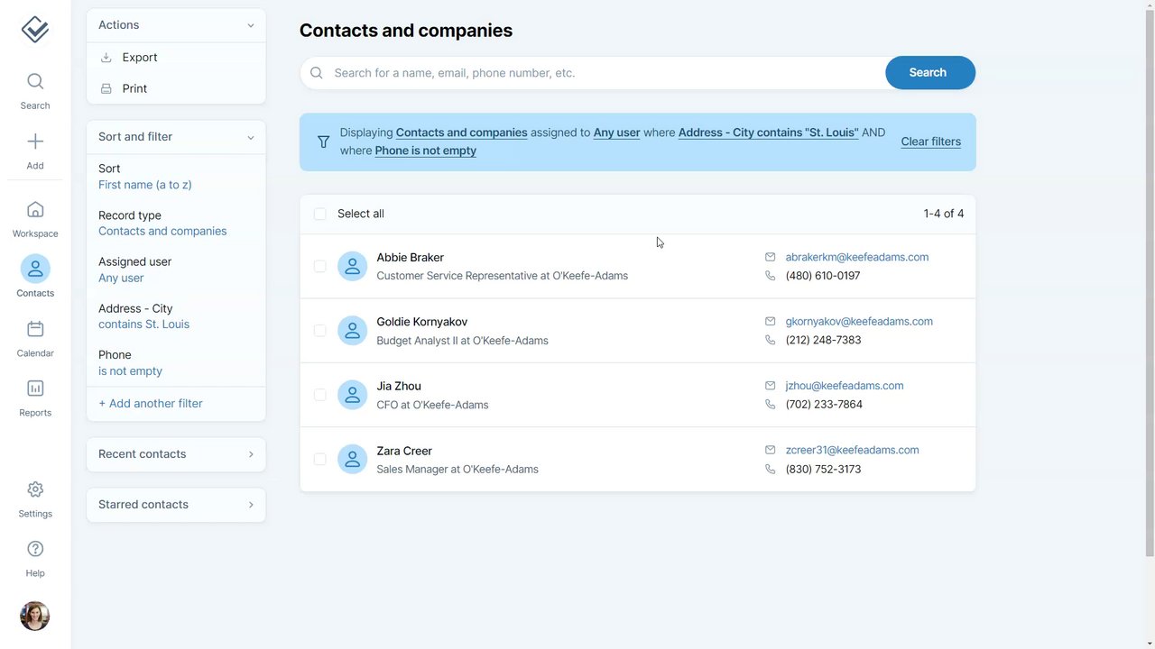
Task: Click the Clear filters link
Action: (x=930, y=142)
